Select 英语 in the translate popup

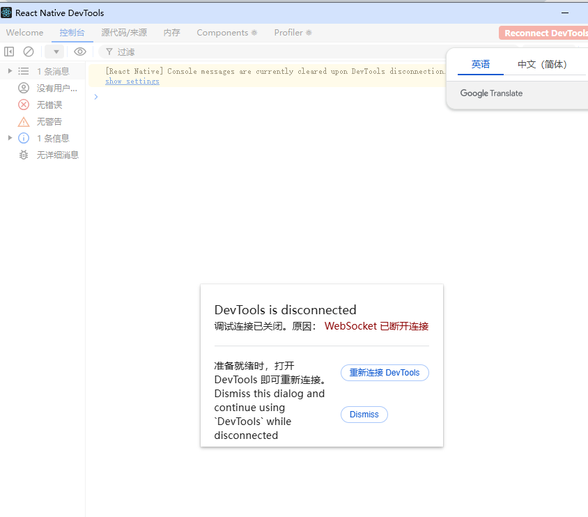pyautogui.click(x=481, y=64)
